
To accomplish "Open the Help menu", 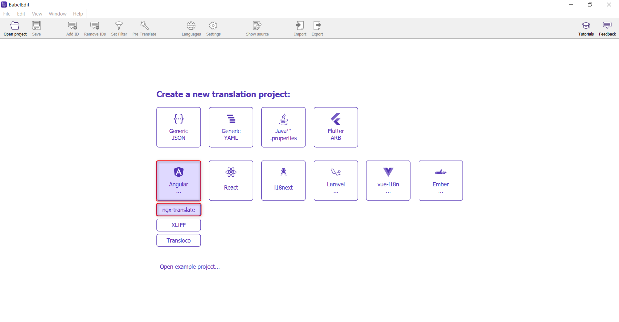I will (x=78, y=14).
